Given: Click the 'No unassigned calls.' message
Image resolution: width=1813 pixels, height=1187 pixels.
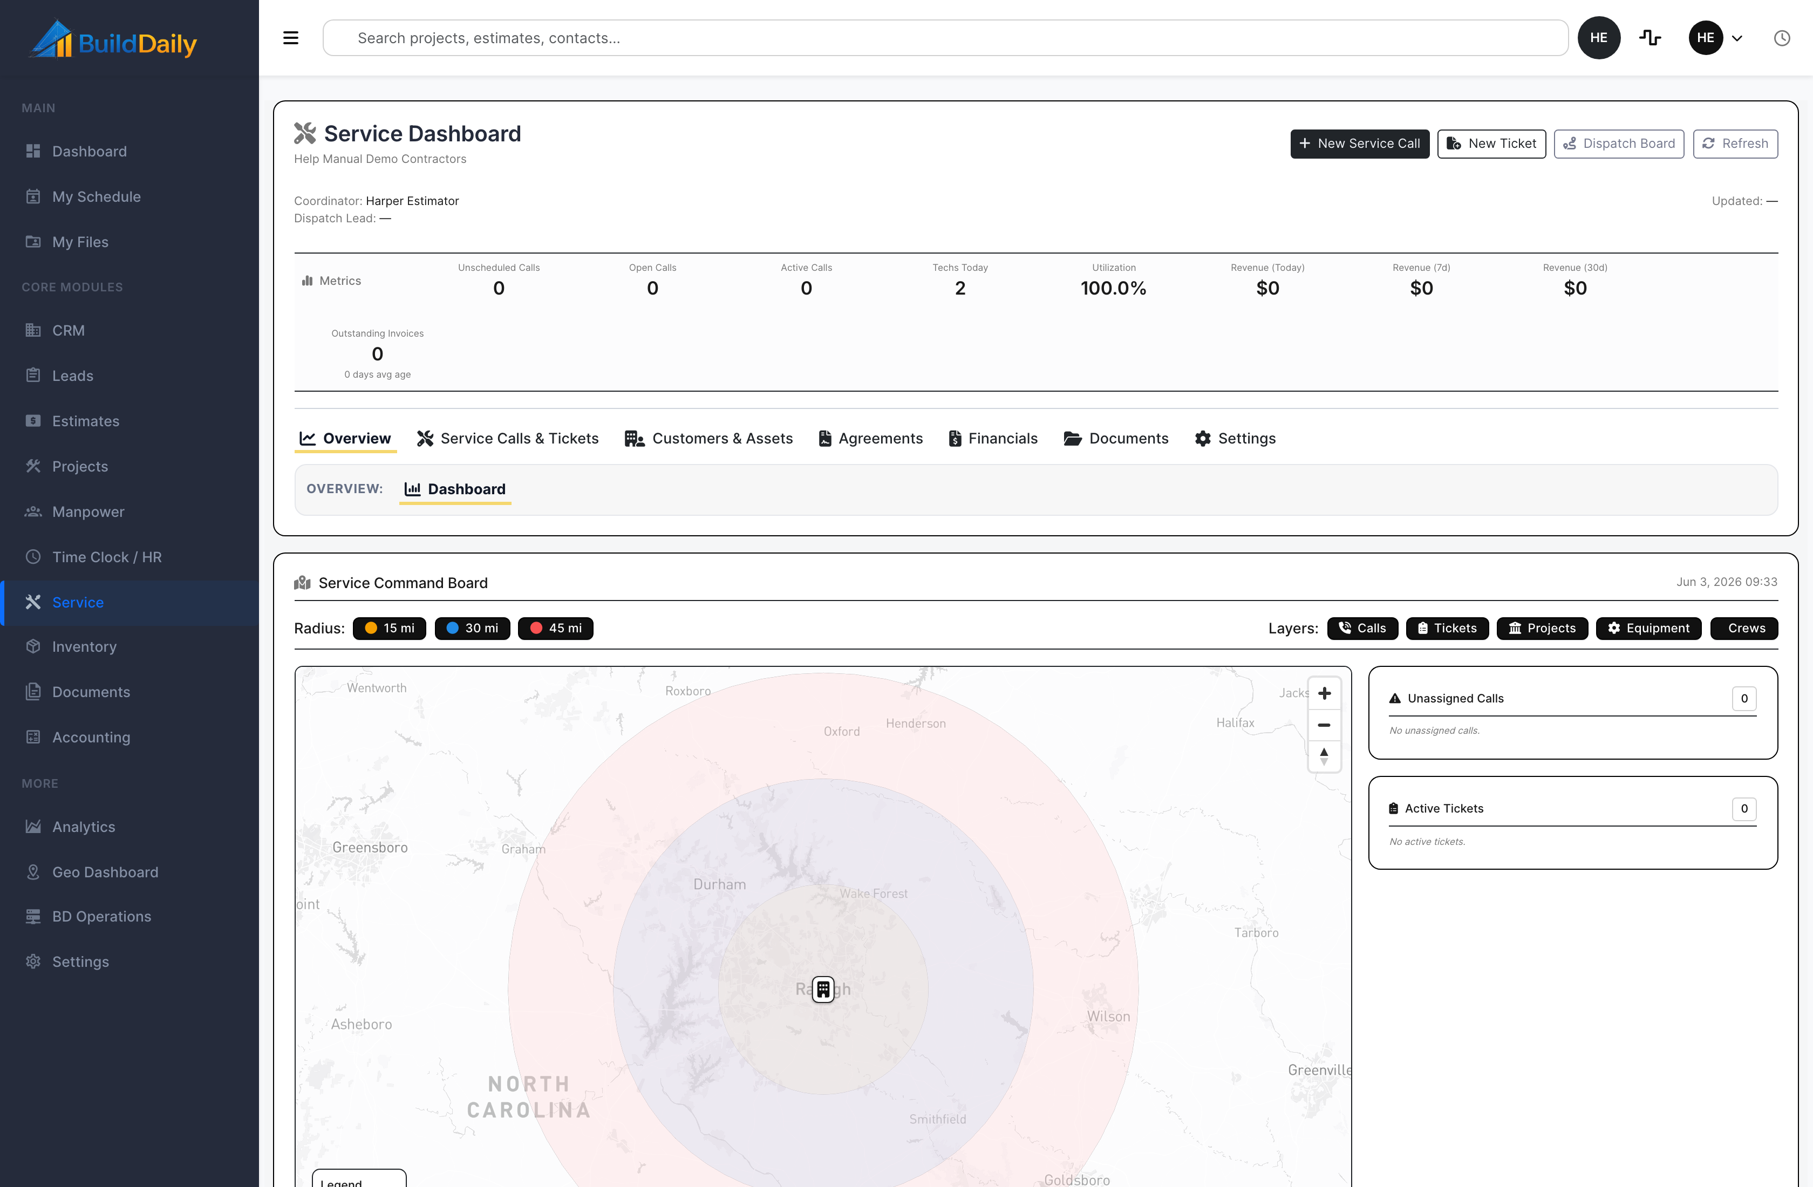Looking at the screenshot, I should [1434, 730].
